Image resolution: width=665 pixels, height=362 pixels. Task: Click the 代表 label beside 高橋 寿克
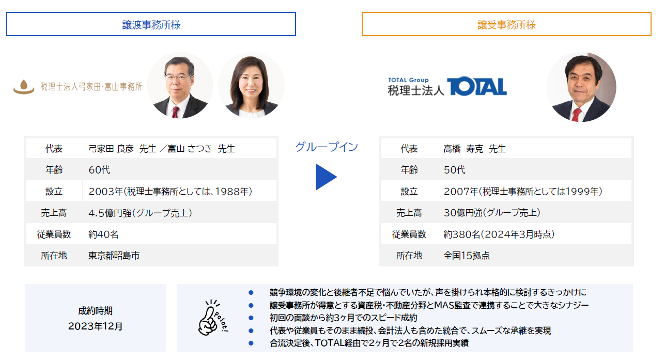[x=409, y=149]
